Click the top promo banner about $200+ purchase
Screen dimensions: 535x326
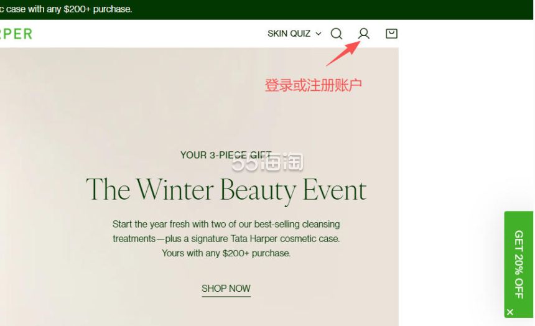click(x=66, y=9)
